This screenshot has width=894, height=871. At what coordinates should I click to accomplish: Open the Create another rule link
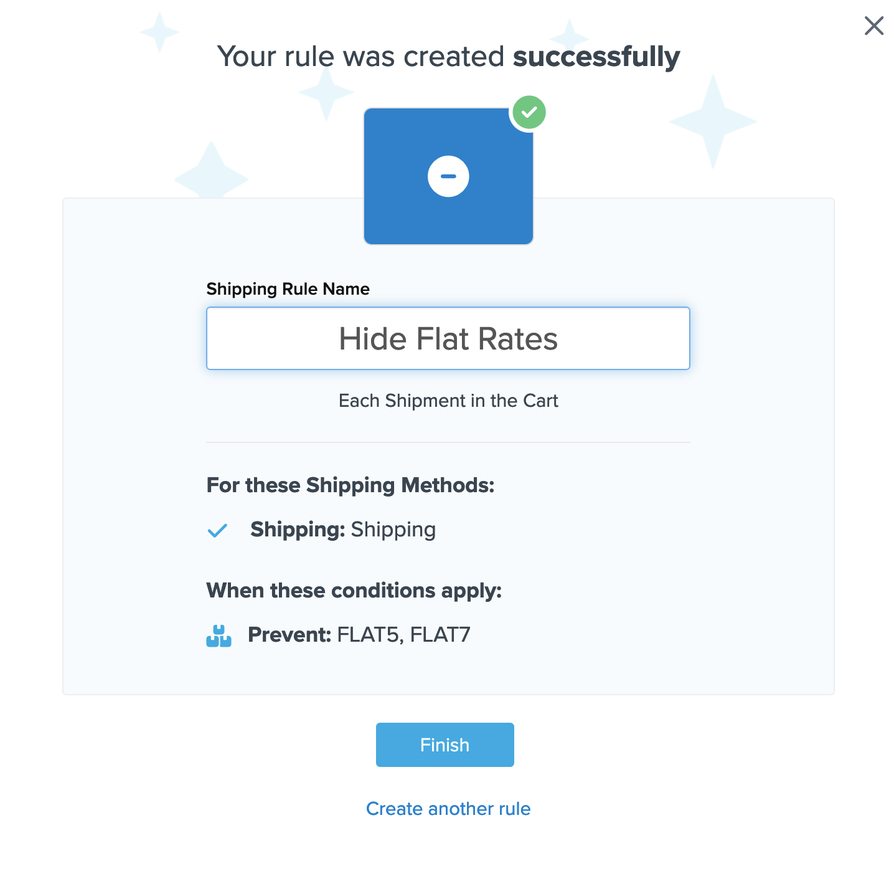[x=448, y=809]
